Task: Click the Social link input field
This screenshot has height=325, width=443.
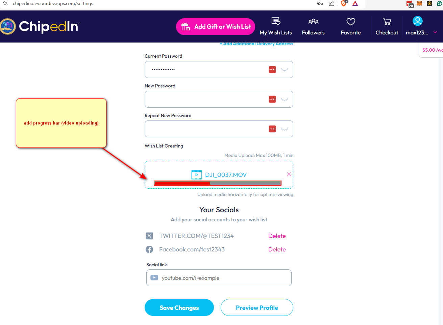Action: [219, 278]
